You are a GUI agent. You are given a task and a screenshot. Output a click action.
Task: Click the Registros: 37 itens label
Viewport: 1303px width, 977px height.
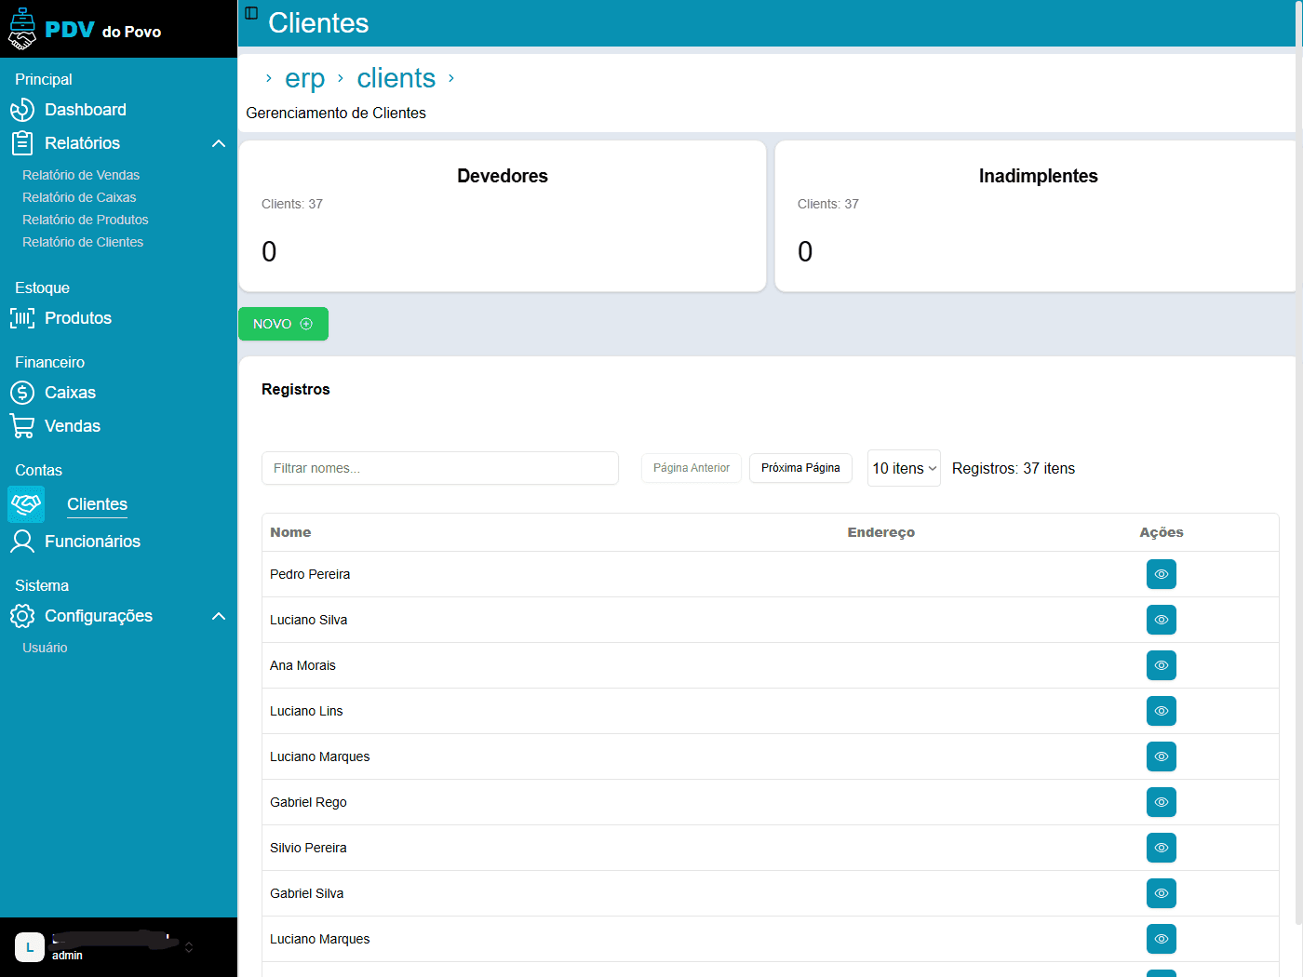1014,468
